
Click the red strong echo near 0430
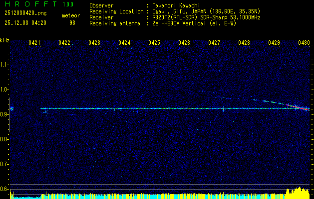(298, 107)
